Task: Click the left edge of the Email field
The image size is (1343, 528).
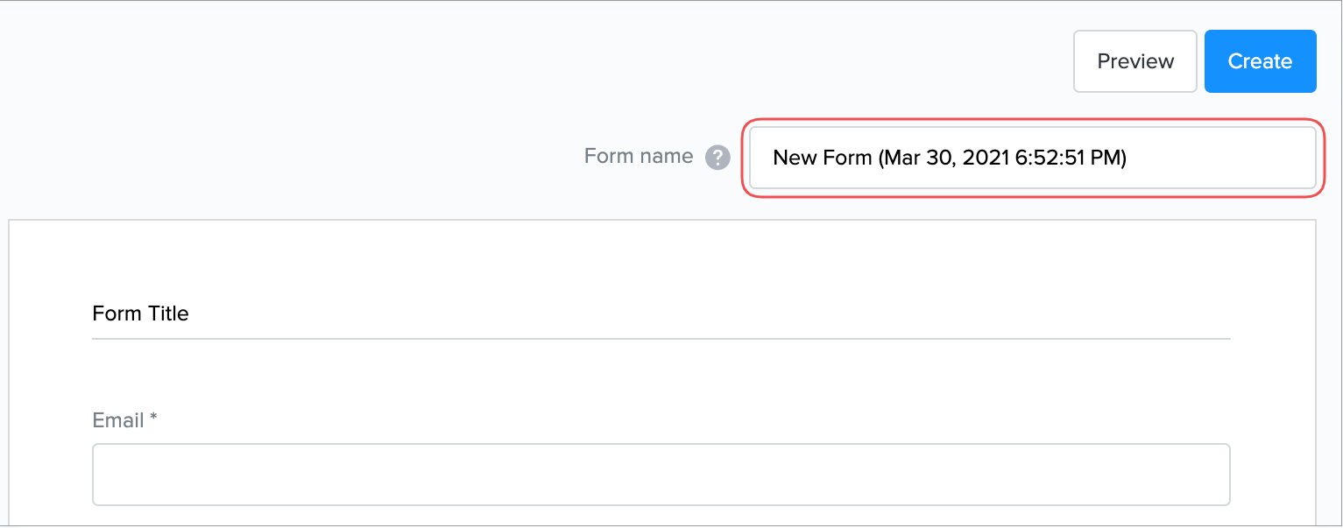Action: pos(101,475)
